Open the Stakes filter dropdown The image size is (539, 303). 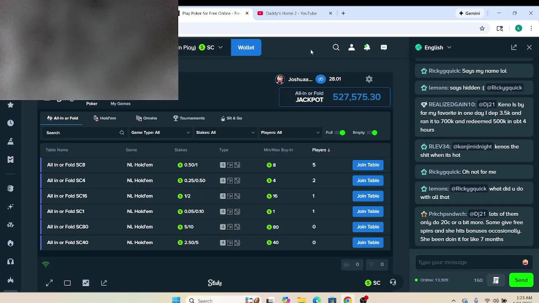tap(225, 133)
